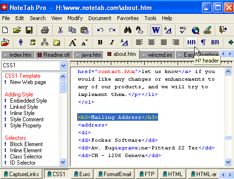Switch to the java.htm tab
The height and width of the screenshot is (179, 234).
click(x=88, y=55)
